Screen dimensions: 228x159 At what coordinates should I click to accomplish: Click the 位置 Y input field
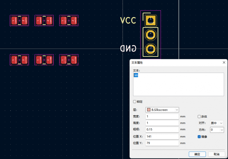tap(162, 143)
